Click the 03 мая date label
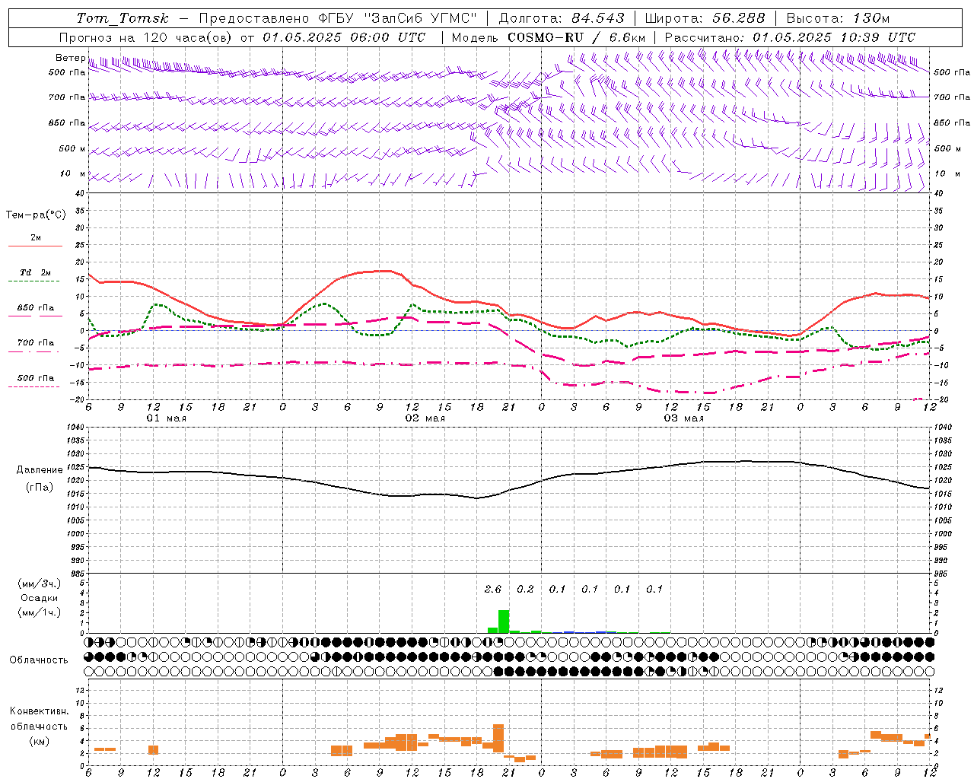The width and height of the screenshot is (974, 779). [x=684, y=418]
